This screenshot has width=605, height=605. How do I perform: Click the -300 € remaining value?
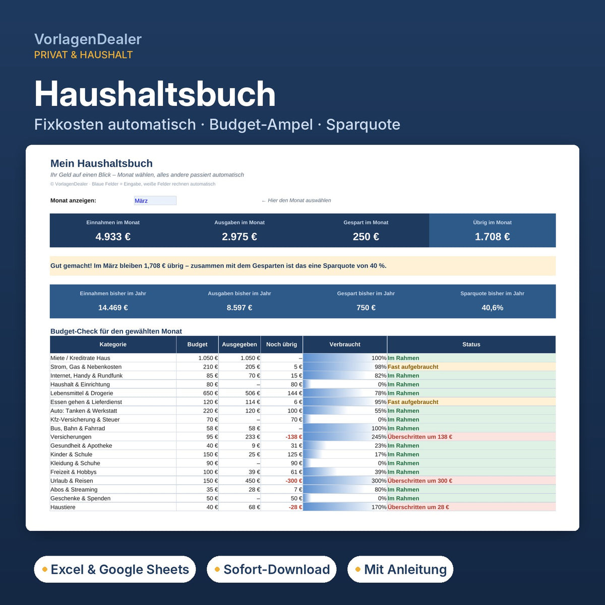coord(294,481)
